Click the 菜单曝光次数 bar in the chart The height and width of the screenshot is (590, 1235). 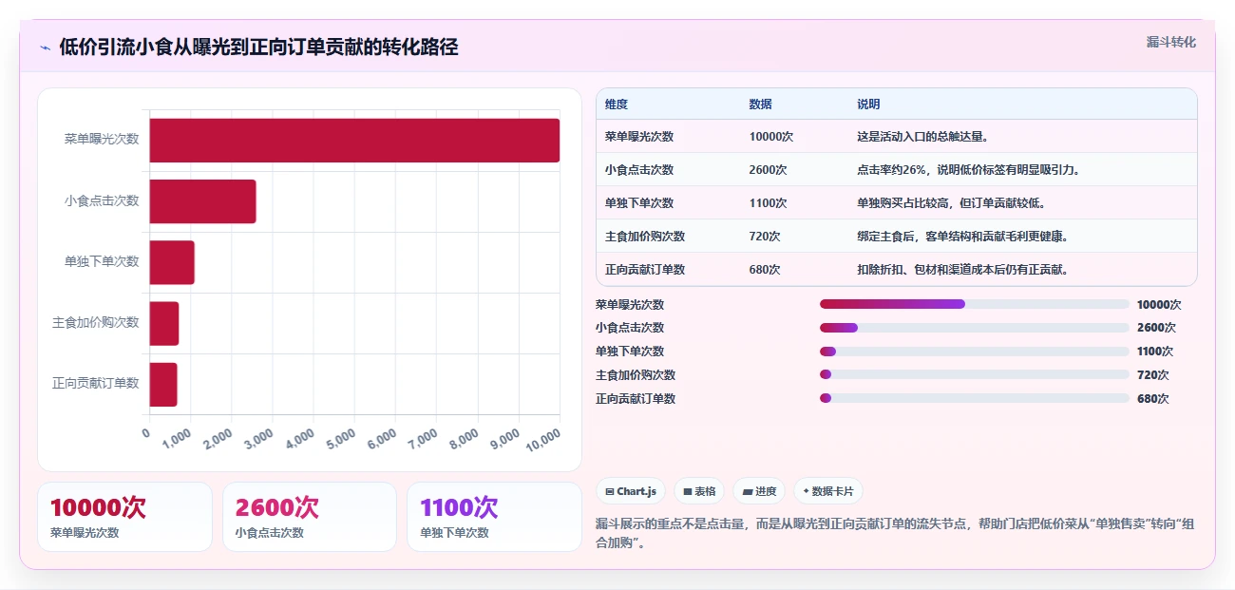pos(354,141)
